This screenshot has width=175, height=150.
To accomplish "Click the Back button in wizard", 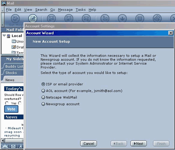I will coord(119,144).
